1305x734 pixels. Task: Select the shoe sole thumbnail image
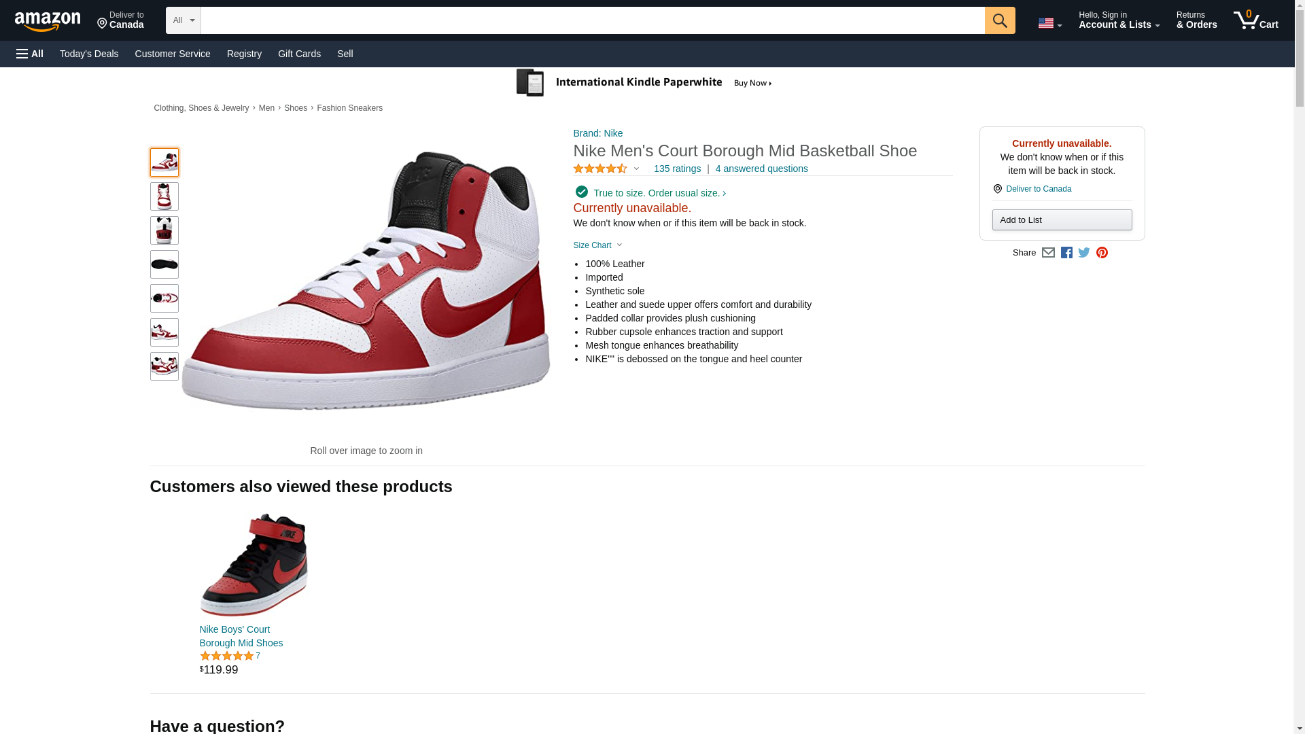pos(164,264)
